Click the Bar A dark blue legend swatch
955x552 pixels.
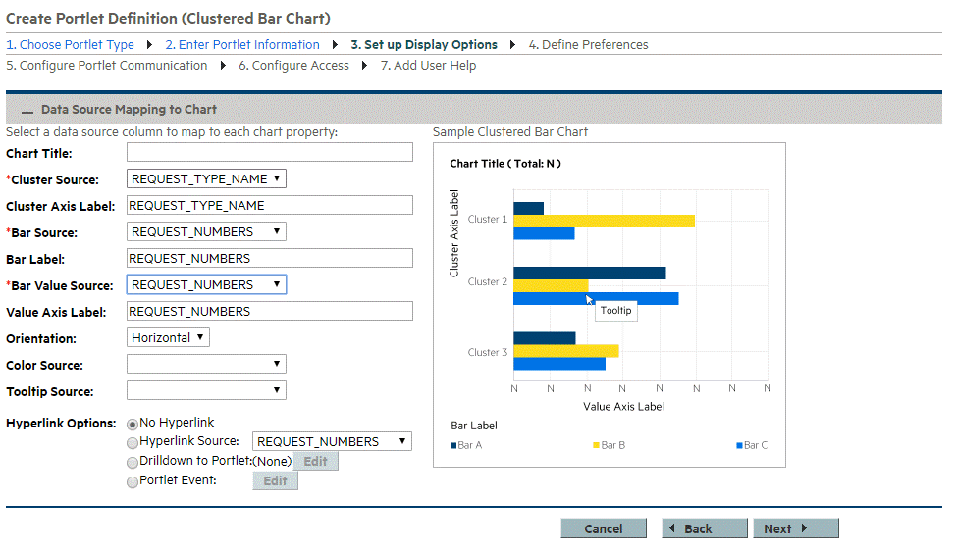(453, 446)
